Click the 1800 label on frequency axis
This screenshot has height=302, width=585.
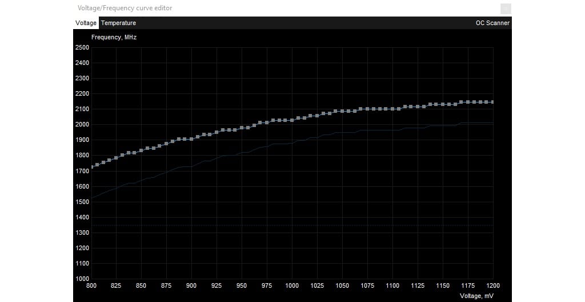[x=82, y=156]
